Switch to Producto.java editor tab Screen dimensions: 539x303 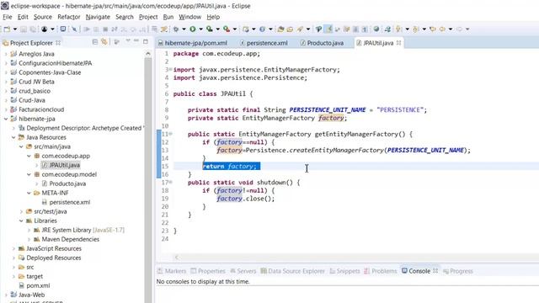click(x=322, y=43)
